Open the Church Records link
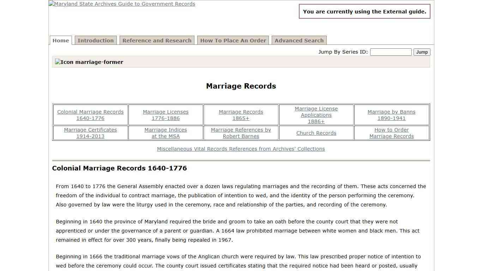Viewport: 482px width, 271px height. [316, 133]
